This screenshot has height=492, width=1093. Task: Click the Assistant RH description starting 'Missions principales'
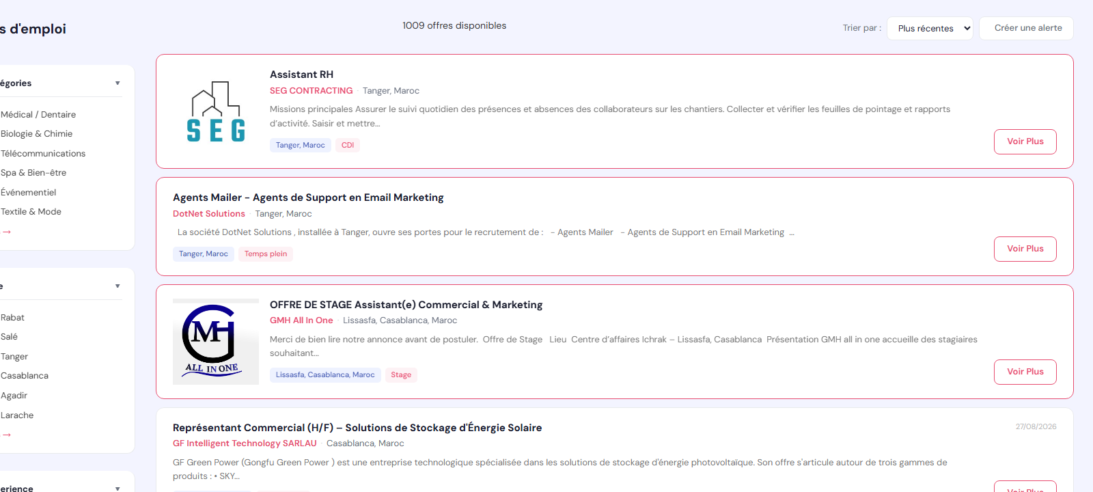610,116
